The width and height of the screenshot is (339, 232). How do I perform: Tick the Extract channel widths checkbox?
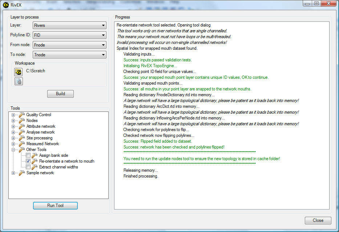[28, 167]
